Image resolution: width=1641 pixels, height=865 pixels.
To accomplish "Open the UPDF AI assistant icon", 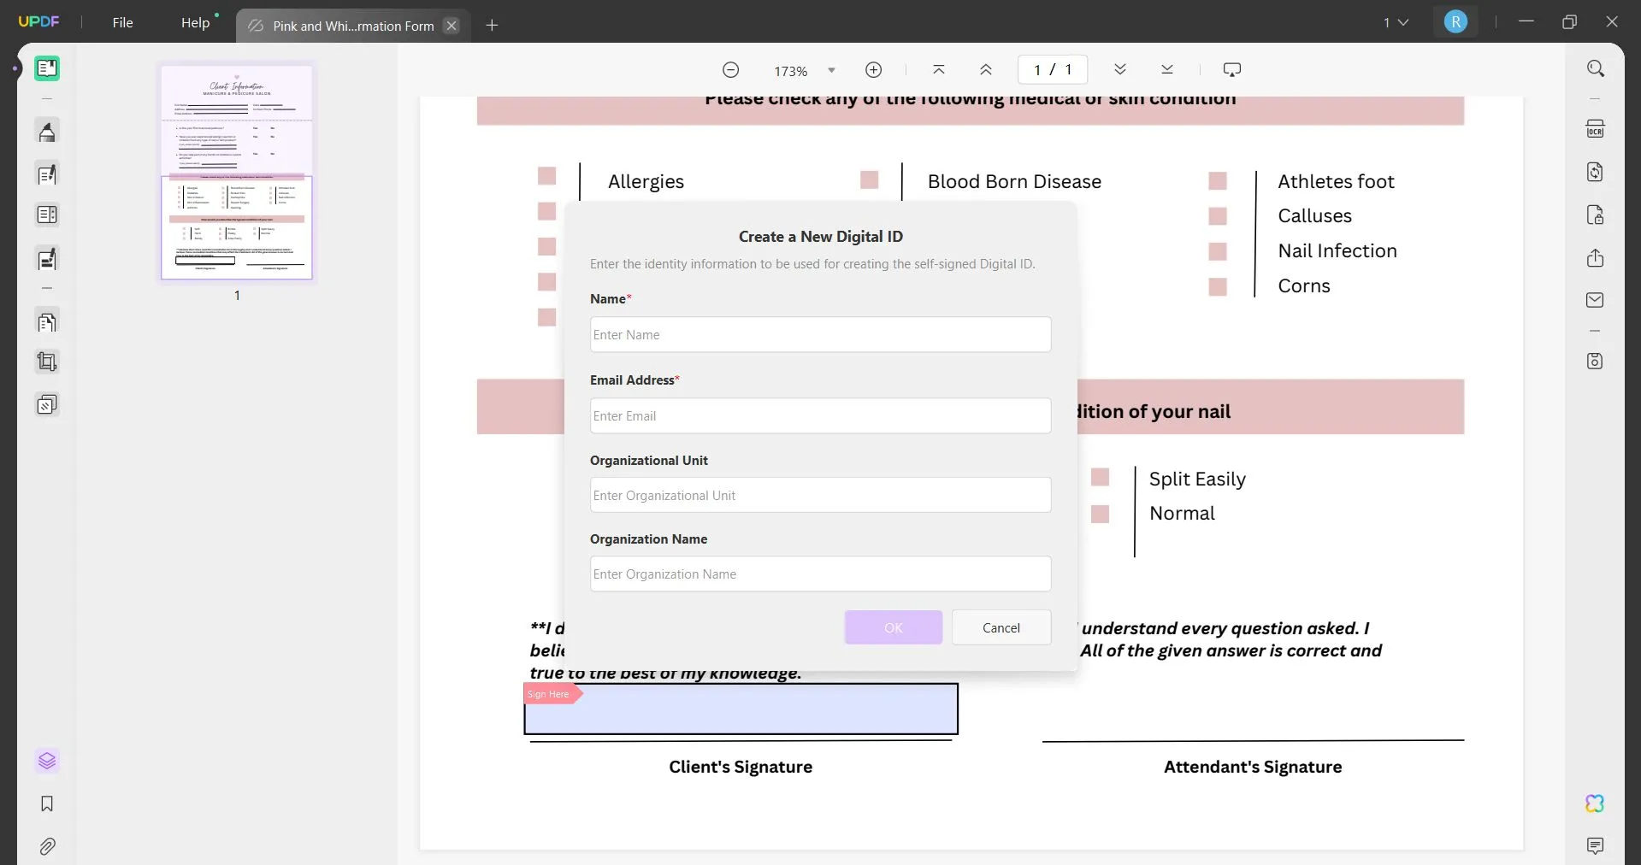I will coord(1595,803).
